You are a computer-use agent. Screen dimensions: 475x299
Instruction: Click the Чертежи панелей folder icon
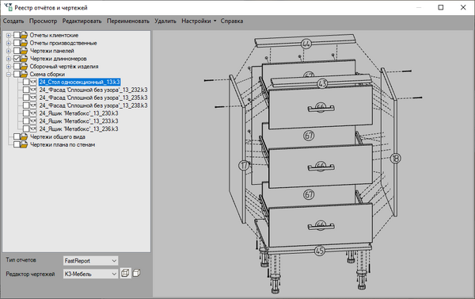coord(24,51)
